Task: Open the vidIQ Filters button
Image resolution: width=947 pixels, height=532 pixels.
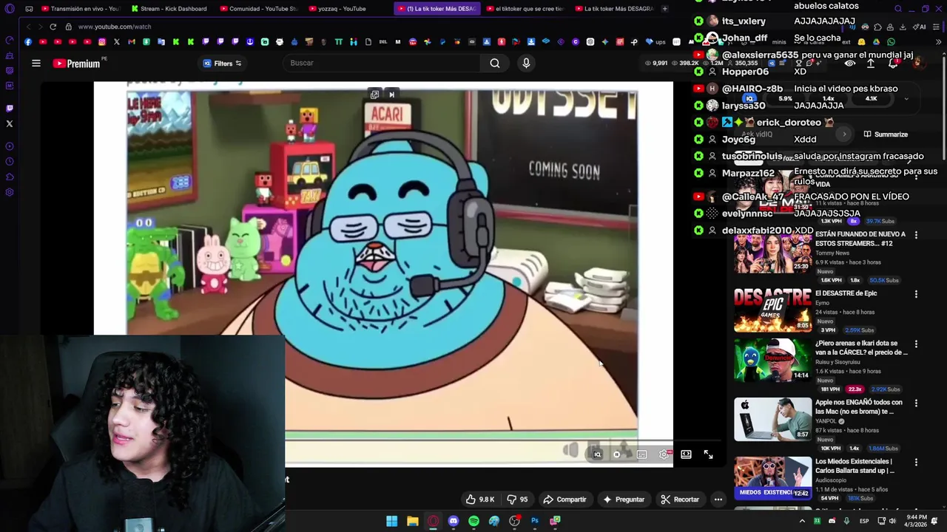Action: tap(222, 64)
